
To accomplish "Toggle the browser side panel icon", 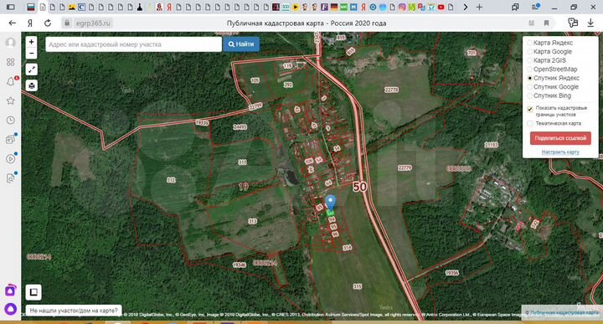I will tap(11, 7).
